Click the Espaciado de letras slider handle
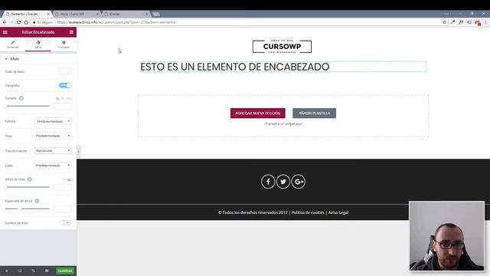The height and width of the screenshot is (276, 490). 20,209
